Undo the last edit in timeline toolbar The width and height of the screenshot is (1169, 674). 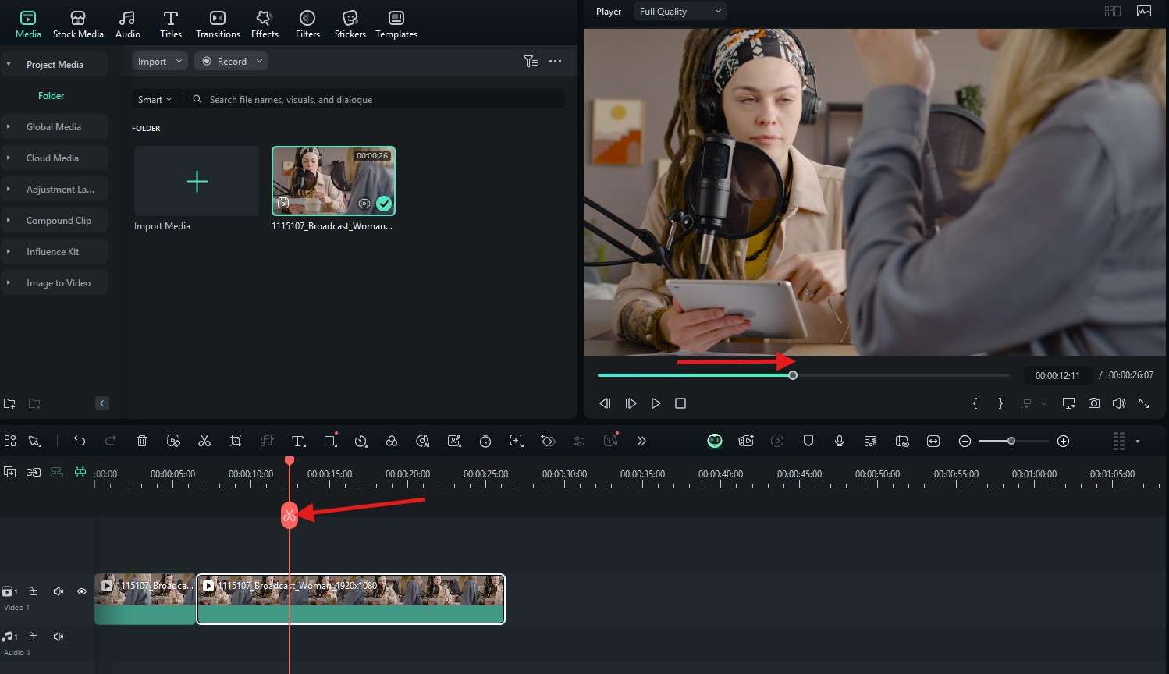click(80, 441)
